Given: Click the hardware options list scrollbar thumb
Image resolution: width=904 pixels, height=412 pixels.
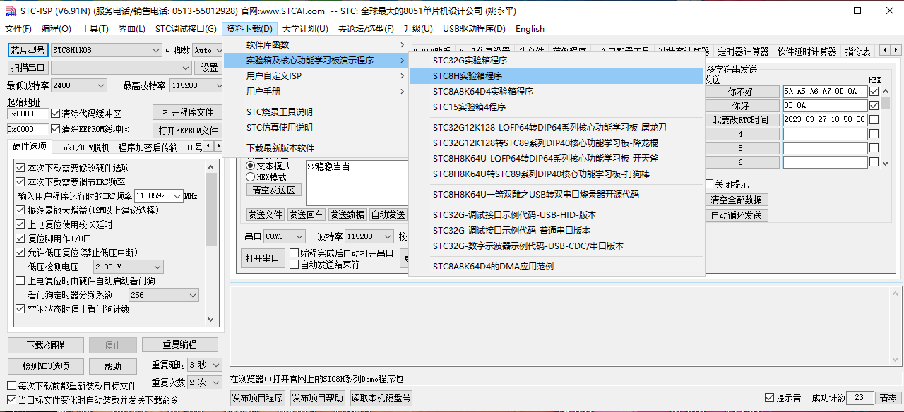Looking at the screenshot, I should (211, 210).
